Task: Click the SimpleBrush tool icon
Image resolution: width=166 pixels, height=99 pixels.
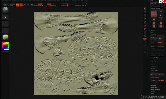Action: (154, 19)
